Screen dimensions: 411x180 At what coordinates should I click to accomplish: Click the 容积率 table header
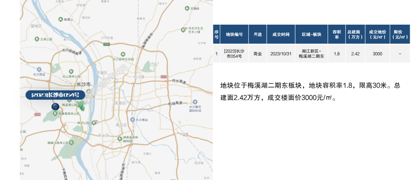[336, 34]
